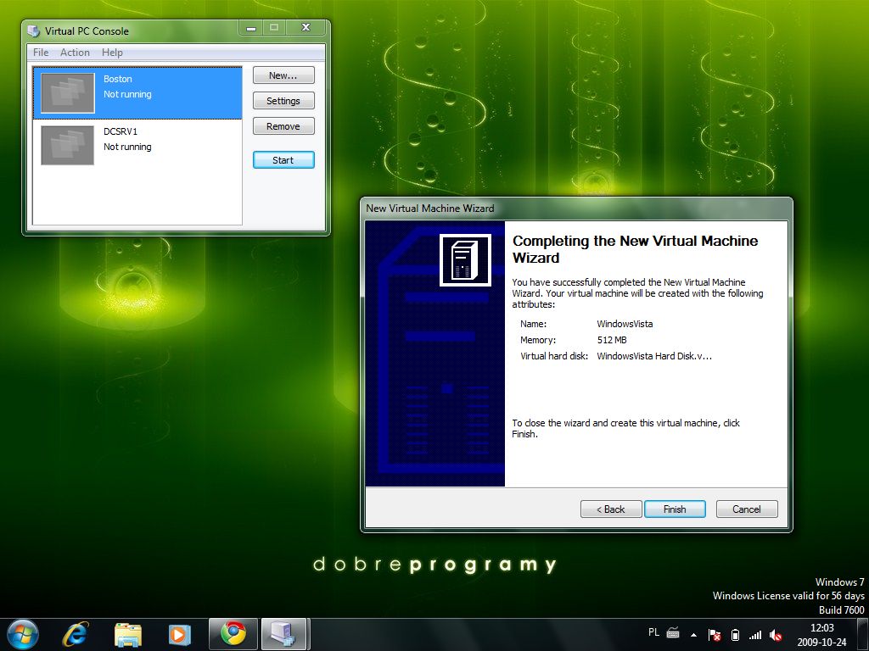Go Back in the New Virtual Machine Wizard
Screen dimensions: 869x651
click(611, 509)
